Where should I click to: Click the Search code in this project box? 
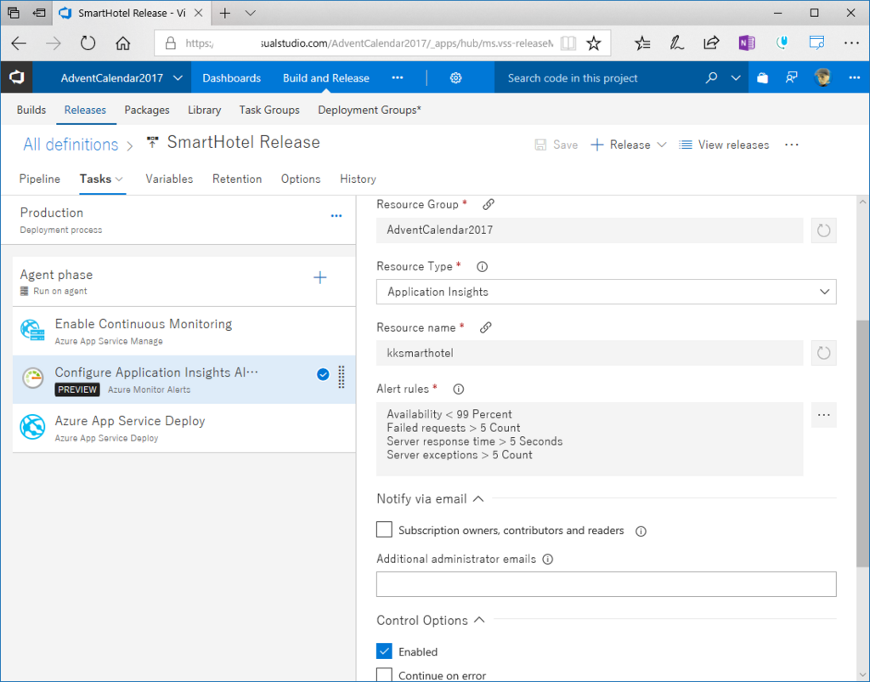[599, 77]
